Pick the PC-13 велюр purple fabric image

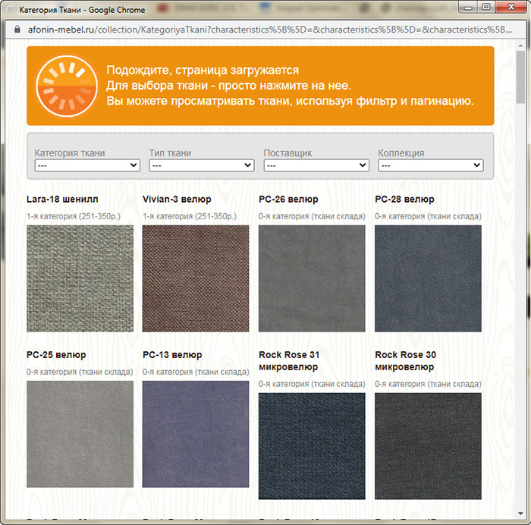[x=196, y=434]
